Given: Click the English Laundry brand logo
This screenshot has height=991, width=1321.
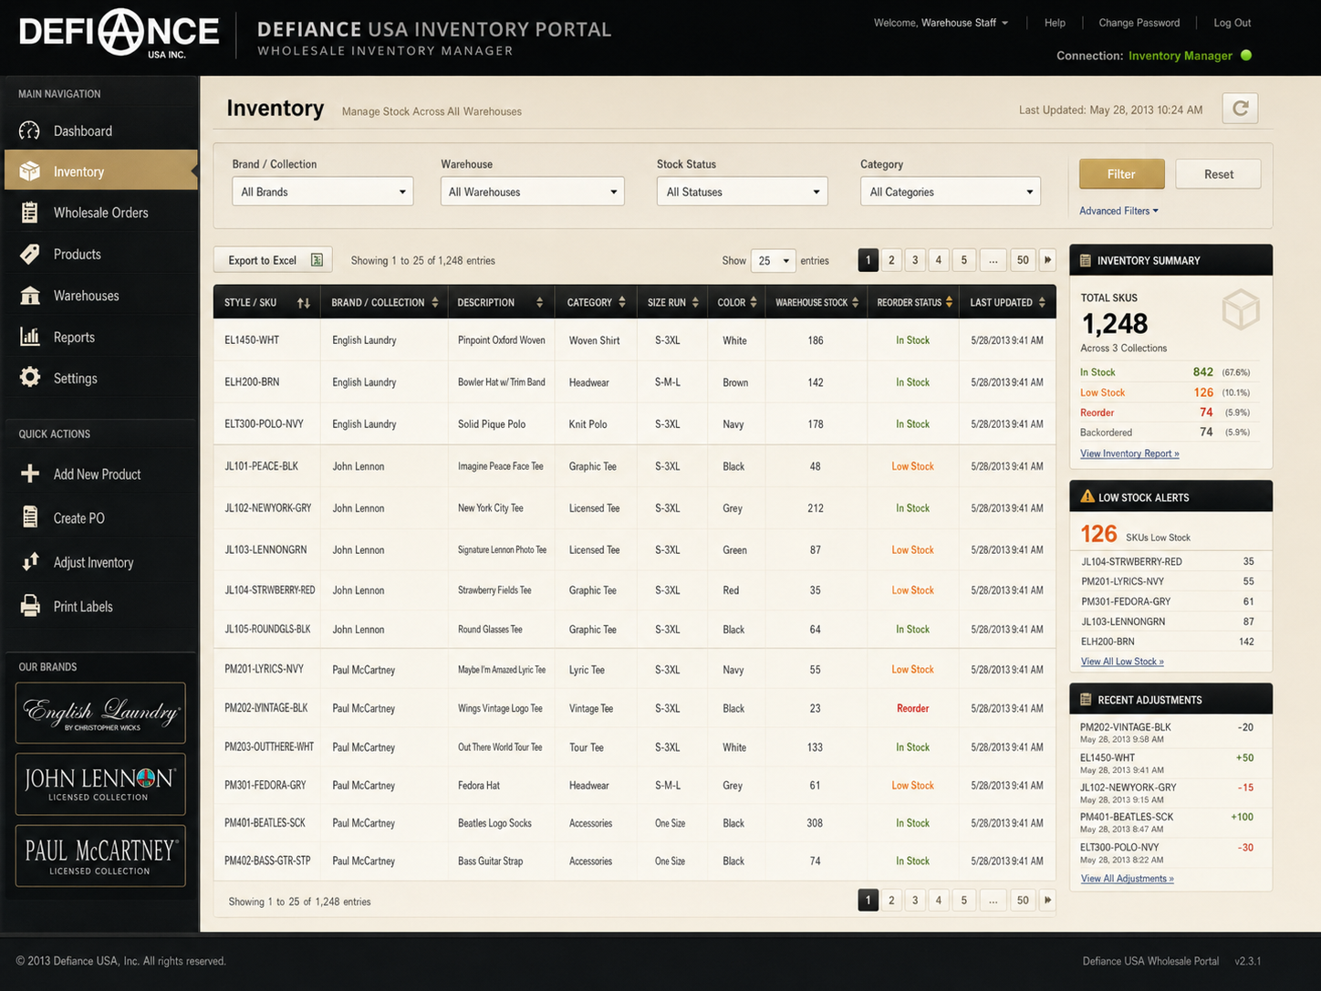Looking at the screenshot, I should pos(100,713).
